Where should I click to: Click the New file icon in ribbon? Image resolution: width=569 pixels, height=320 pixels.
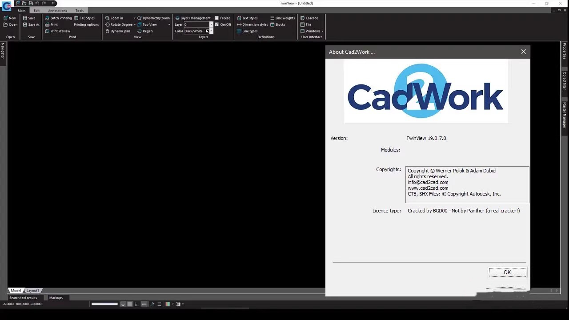tap(6, 18)
